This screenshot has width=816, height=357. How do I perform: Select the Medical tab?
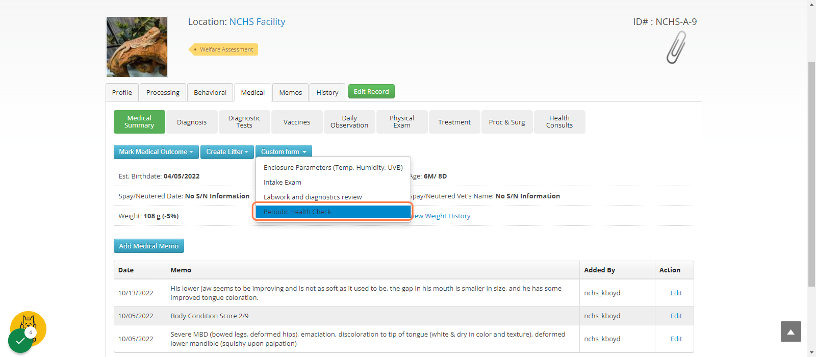253,92
